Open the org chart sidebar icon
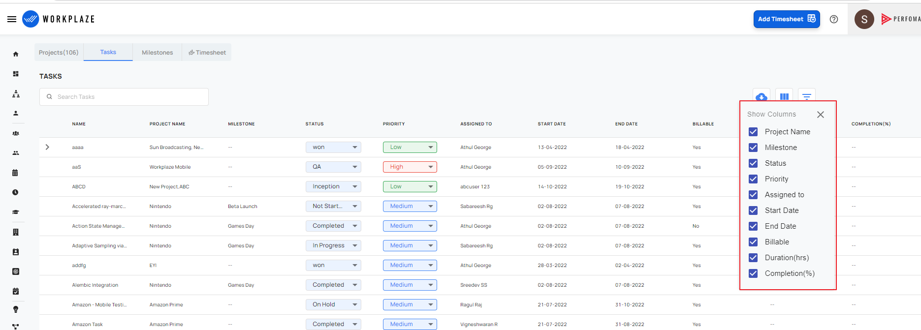The width and height of the screenshot is (921, 330). coord(16,93)
